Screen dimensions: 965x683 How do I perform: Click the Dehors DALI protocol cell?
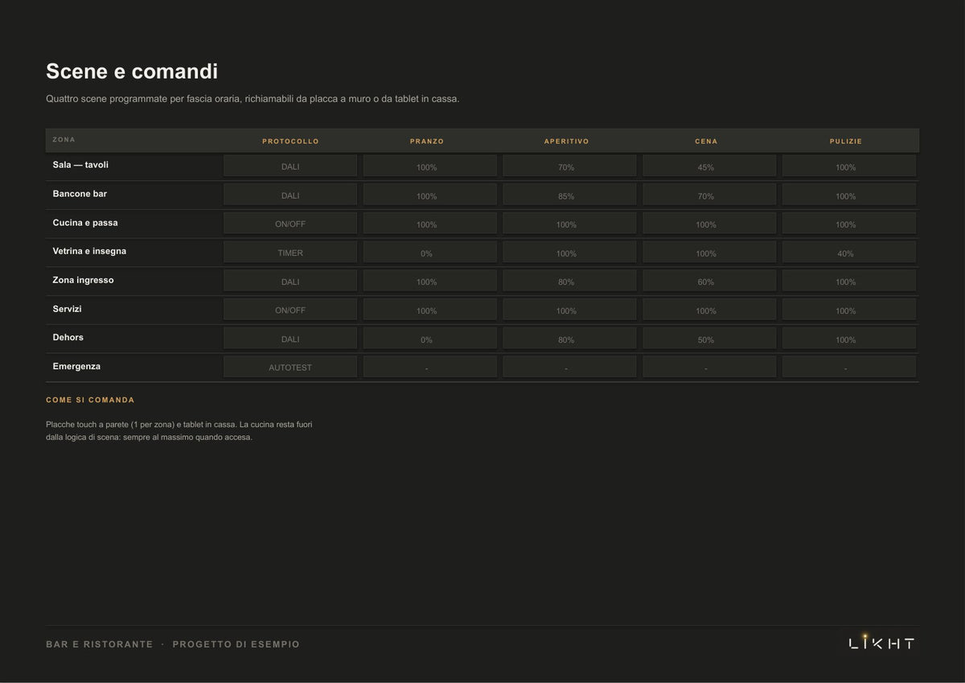tap(290, 339)
